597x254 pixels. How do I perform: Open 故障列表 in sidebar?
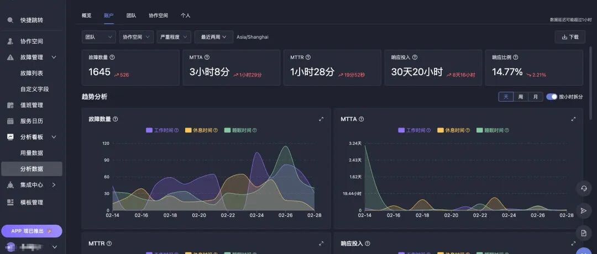click(32, 73)
